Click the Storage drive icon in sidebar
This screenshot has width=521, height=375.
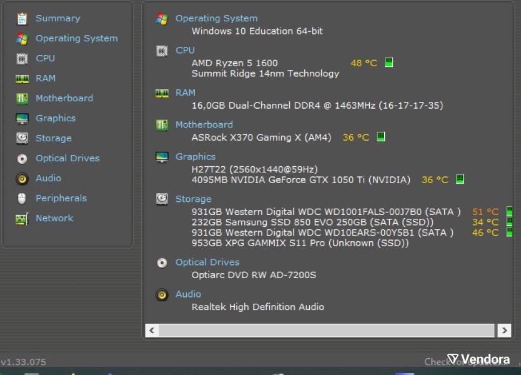pos(22,138)
